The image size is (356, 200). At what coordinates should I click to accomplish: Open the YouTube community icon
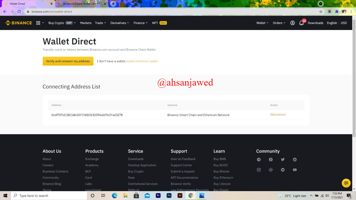pos(295,170)
